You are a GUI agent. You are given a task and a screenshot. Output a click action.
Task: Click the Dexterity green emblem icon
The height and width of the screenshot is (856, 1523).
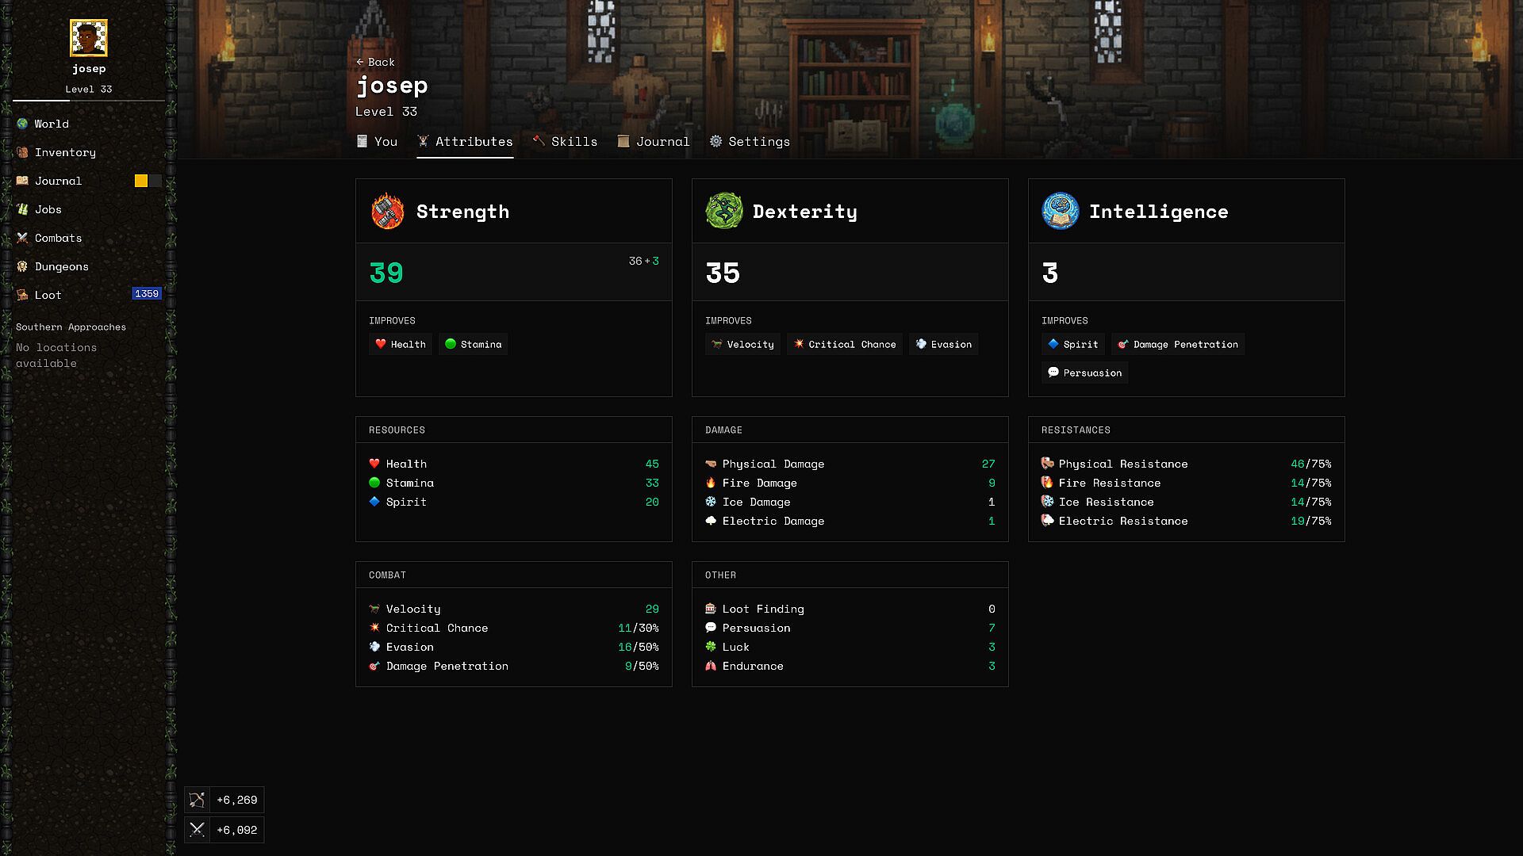(x=723, y=212)
